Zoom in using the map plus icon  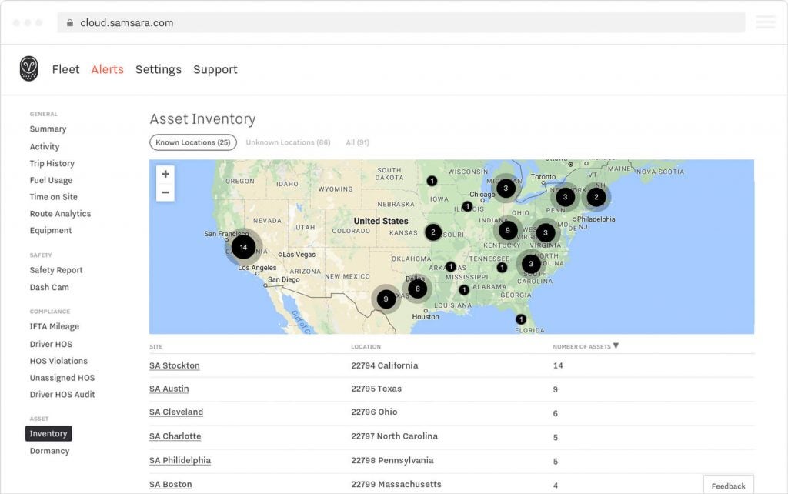tap(165, 175)
